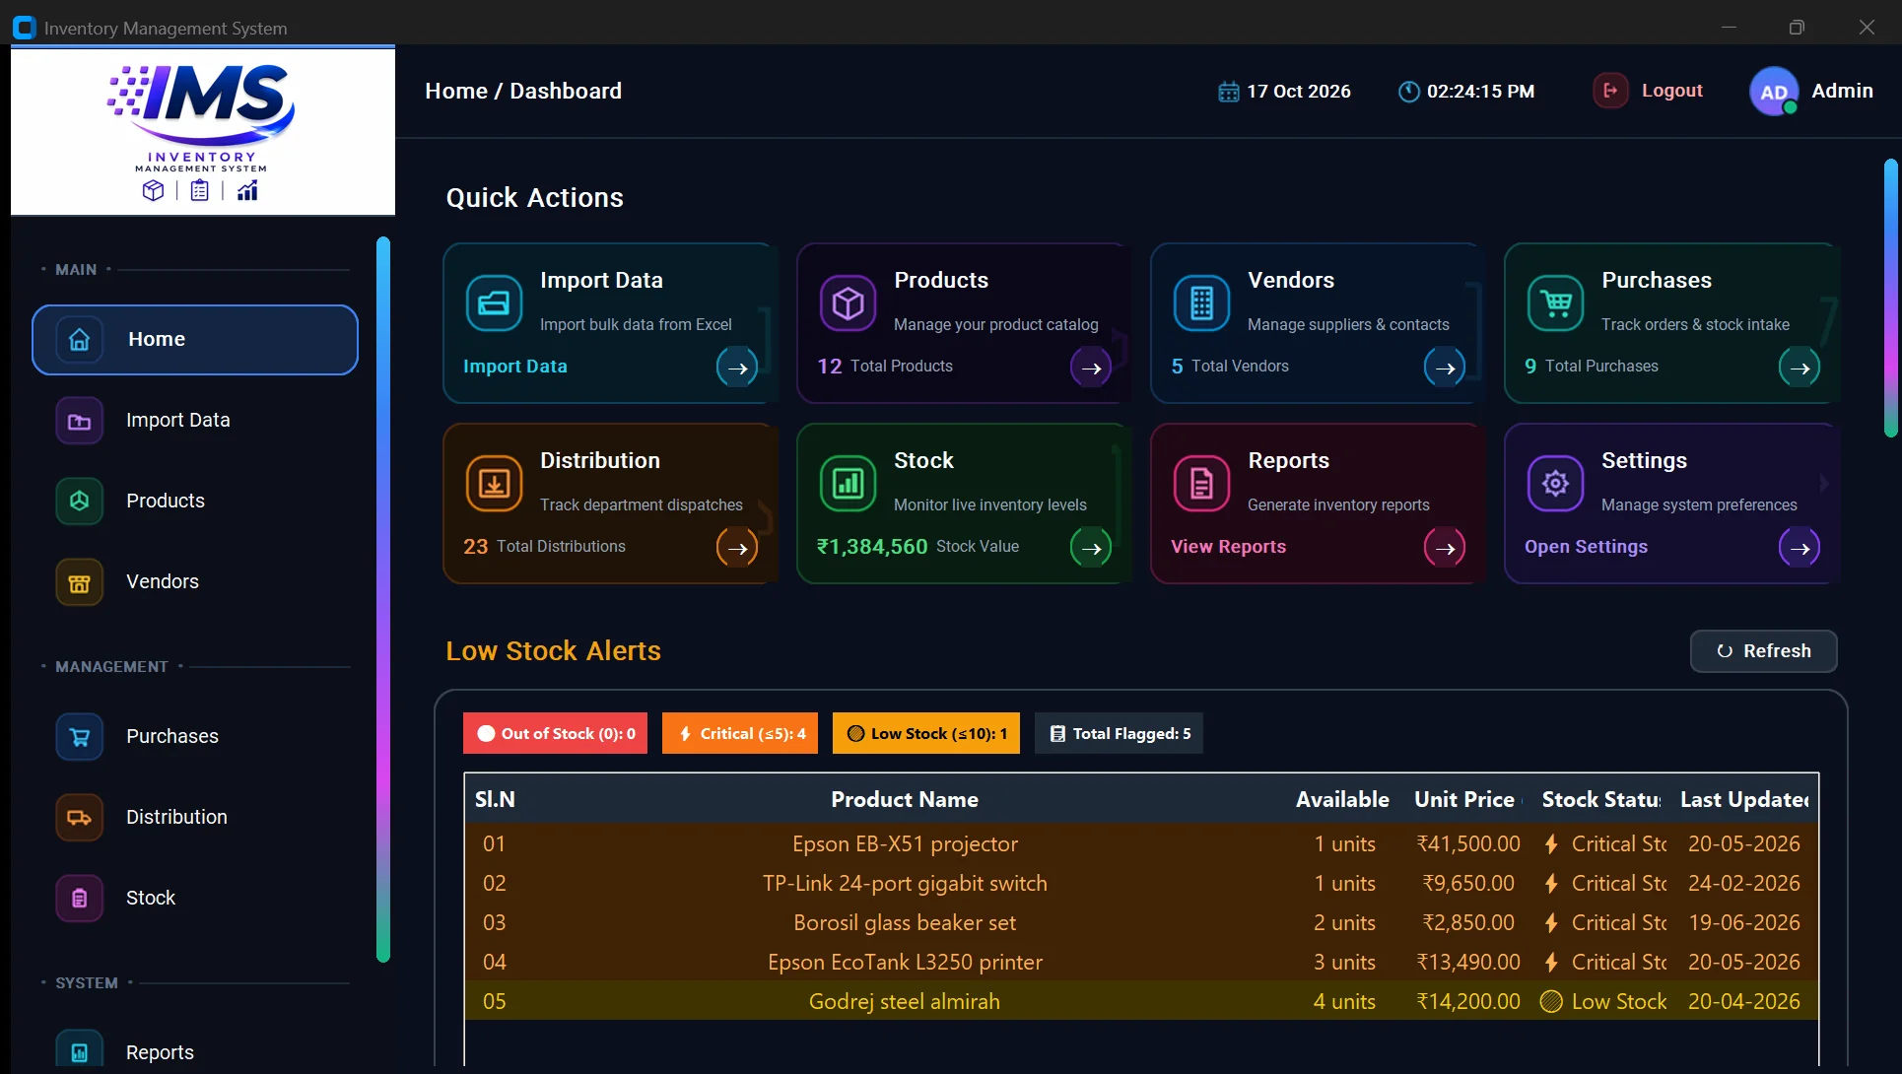Click arrow button on Import Data card
The height and width of the screenshot is (1074, 1902).
[737, 368]
